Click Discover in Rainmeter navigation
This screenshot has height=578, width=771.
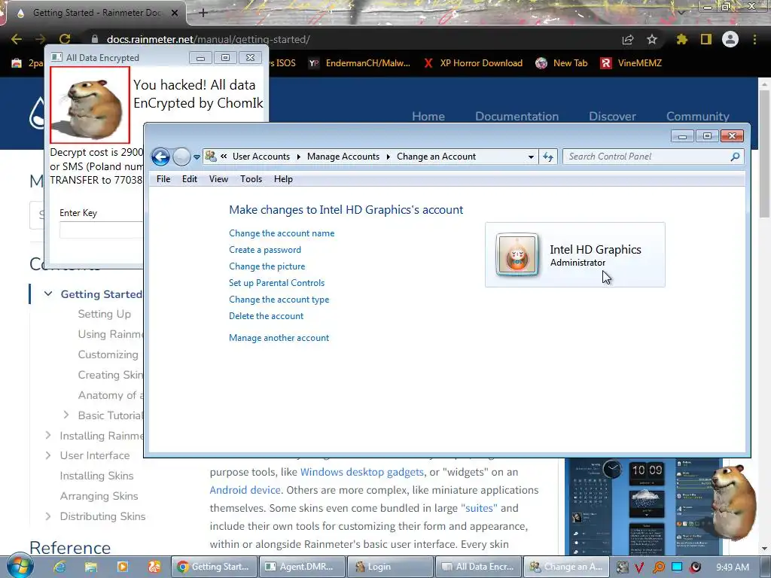(612, 117)
